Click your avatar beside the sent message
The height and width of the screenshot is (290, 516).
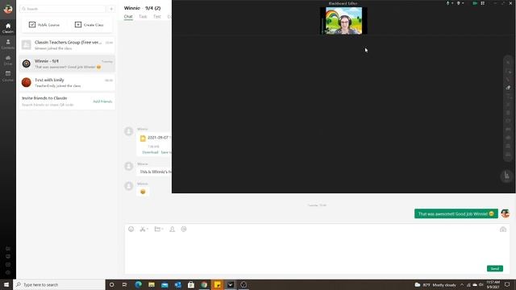click(x=506, y=213)
